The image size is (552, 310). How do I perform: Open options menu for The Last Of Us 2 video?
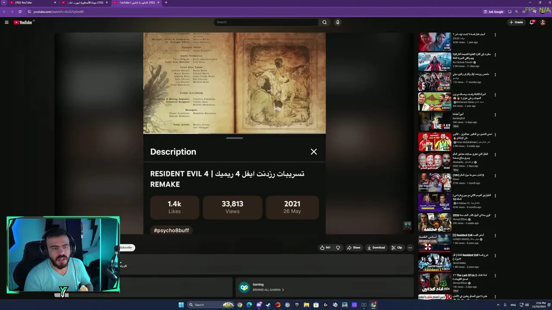495,276
